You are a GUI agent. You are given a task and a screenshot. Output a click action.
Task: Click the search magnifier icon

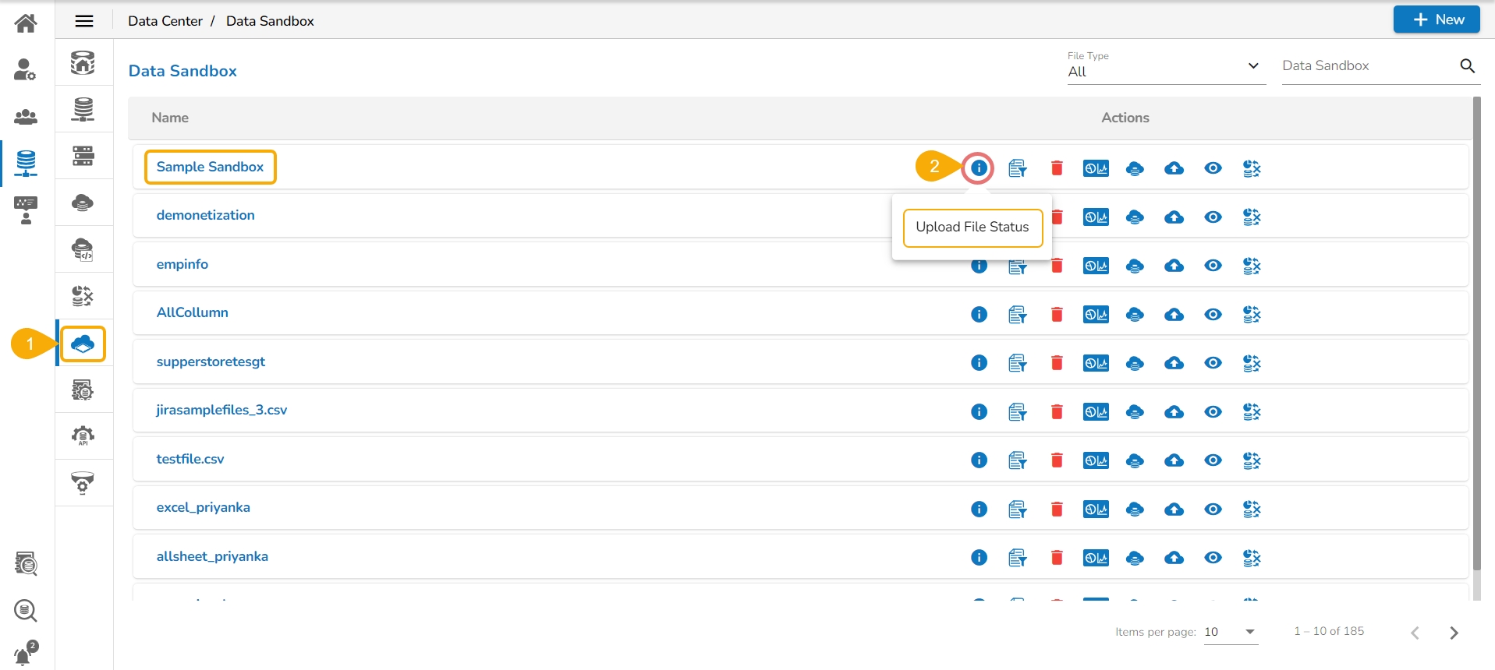pos(1467,66)
